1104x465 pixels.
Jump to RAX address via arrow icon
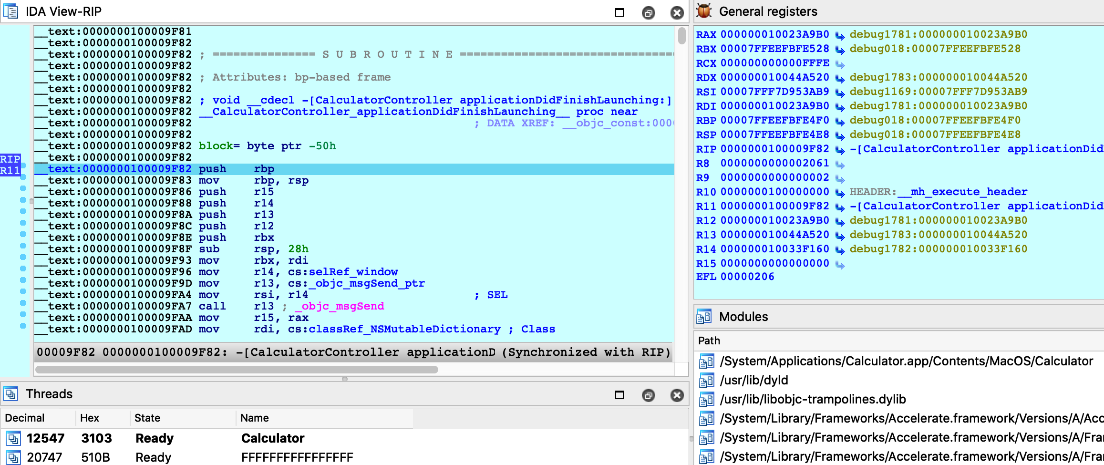(x=840, y=35)
